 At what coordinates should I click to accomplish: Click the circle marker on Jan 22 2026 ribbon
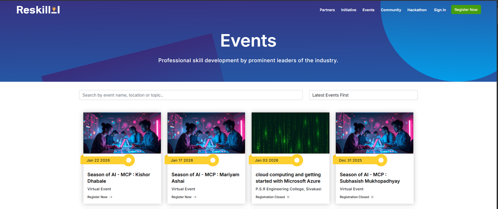click(x=129, y=160)
